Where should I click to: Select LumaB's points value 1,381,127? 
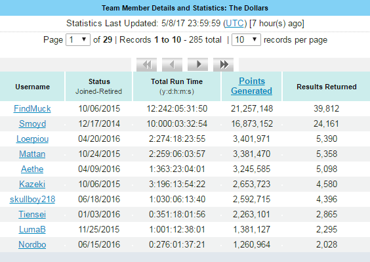[x=251, y=230]
